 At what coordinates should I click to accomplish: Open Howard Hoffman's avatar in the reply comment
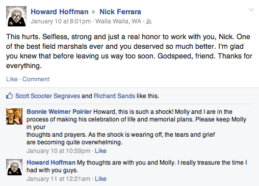click(x=14, y=167)
